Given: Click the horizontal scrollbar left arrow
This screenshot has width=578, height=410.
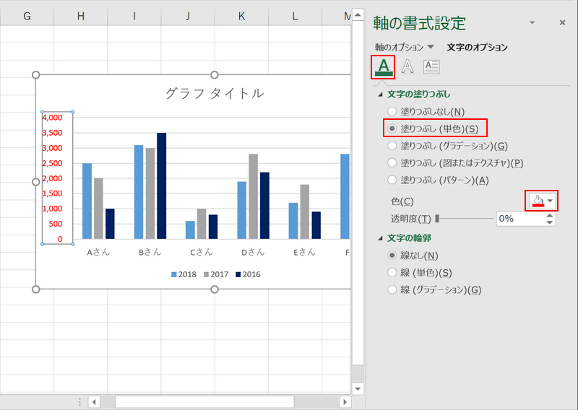Looking at the screenshot, I should (95, 402).
